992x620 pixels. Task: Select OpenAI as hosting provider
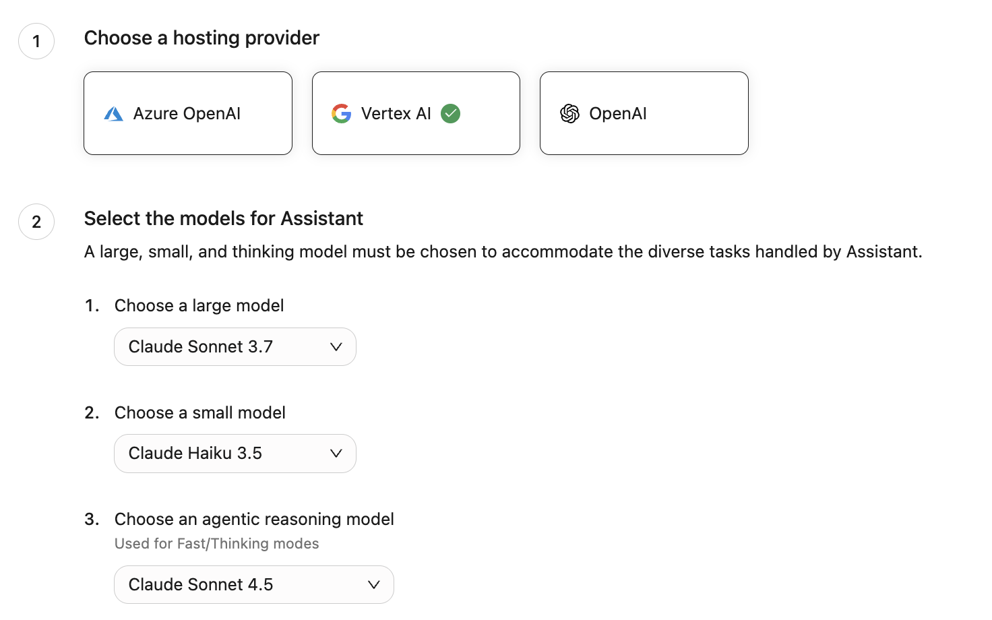point(644,113)
